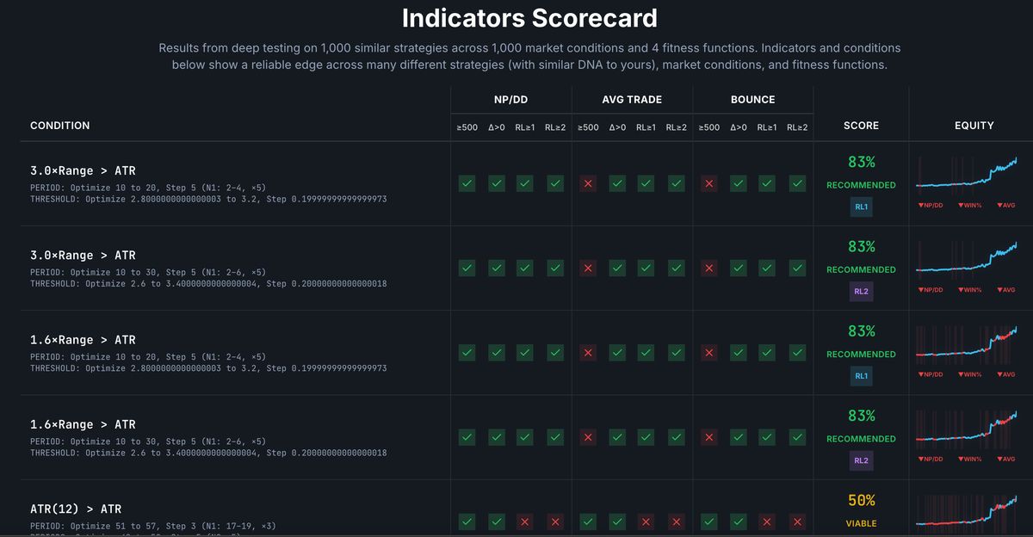The height and width of the screenshot is (537, 1033).
Task: Click the VIABLE label in the ATR(12) row
Action: tap(861, 522)
